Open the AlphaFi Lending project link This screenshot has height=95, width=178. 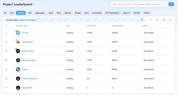(x=29, y=60)
